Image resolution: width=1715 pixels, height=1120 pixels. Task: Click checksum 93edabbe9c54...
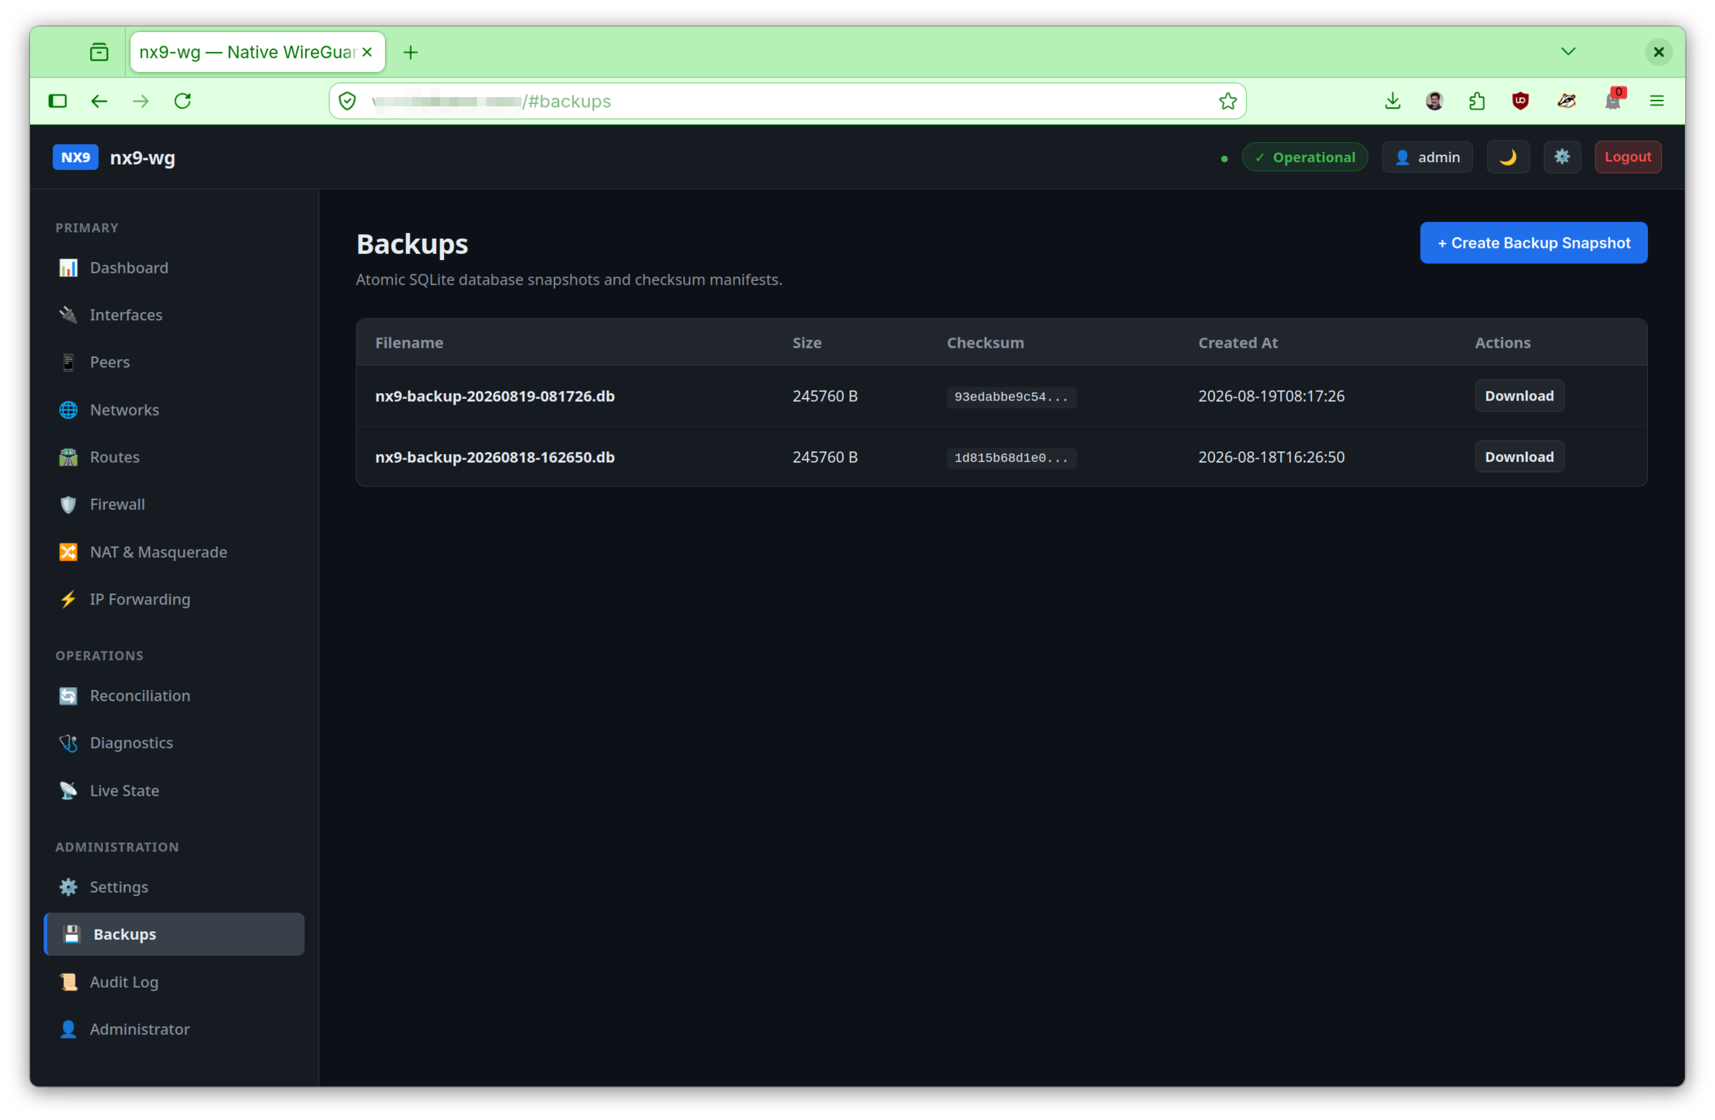pos(1011,397)
